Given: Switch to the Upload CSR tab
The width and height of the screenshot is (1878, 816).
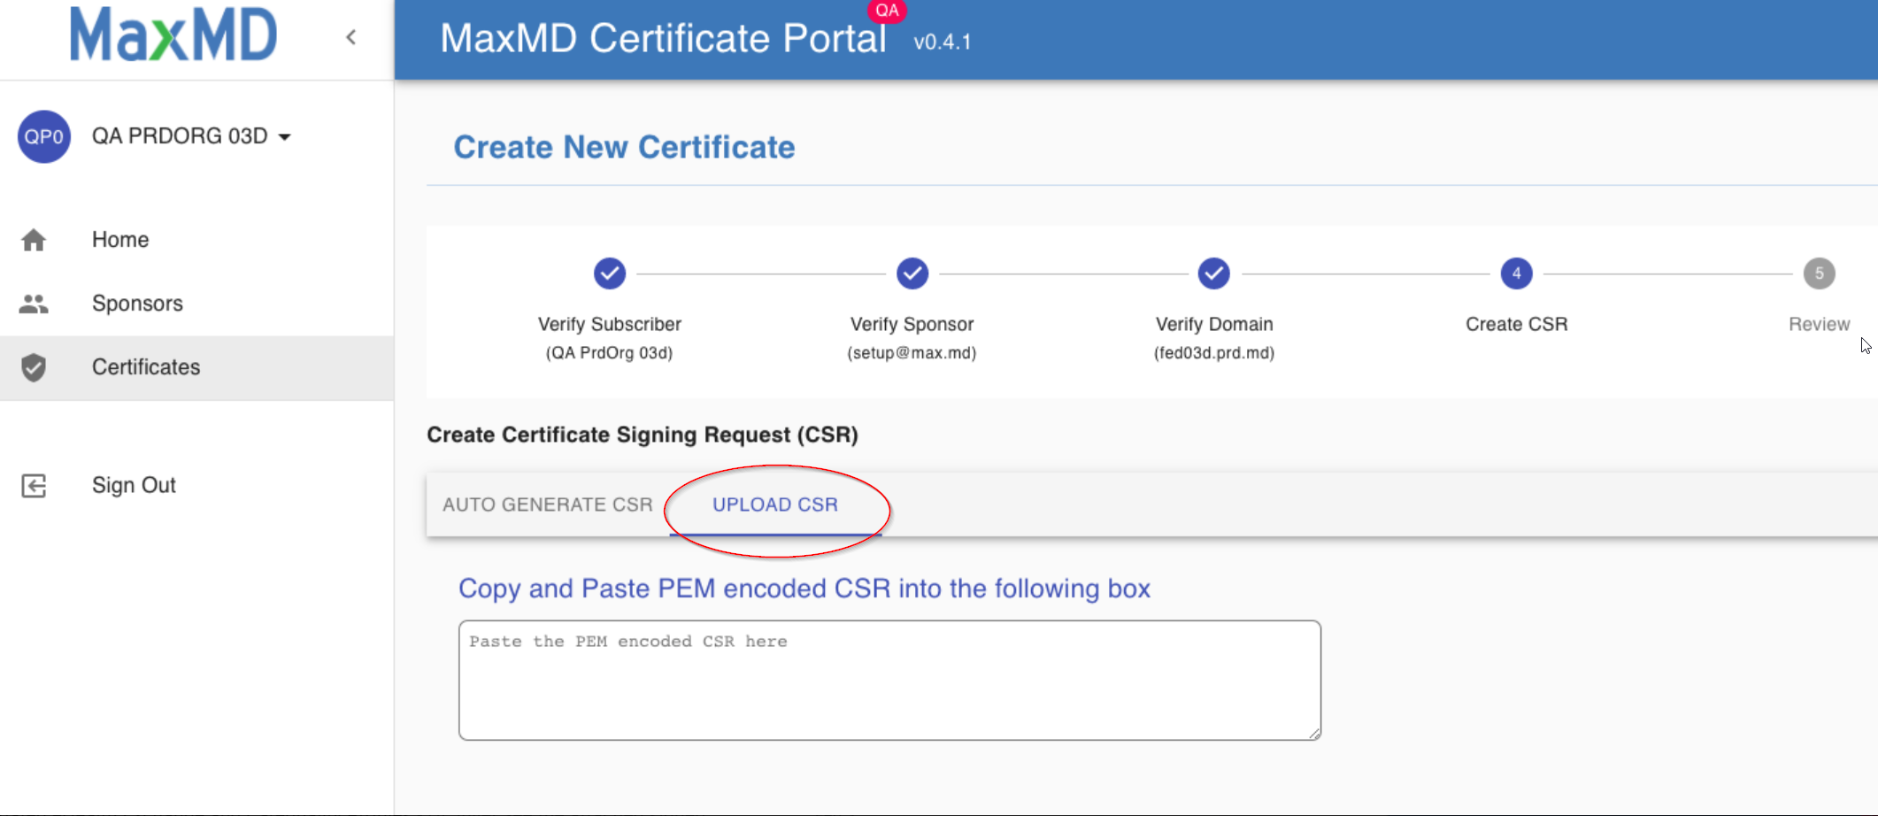Looking at the screenshot, I should pos(775,504).
